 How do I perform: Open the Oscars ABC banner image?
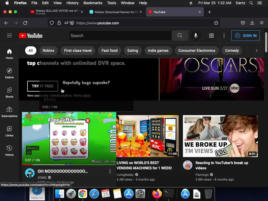tap(211, 79)
